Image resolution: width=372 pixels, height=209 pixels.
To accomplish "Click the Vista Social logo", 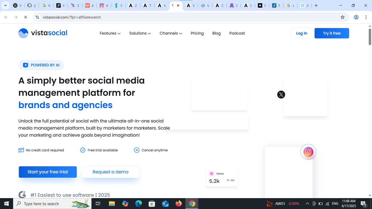I will (x=43, y=33).
